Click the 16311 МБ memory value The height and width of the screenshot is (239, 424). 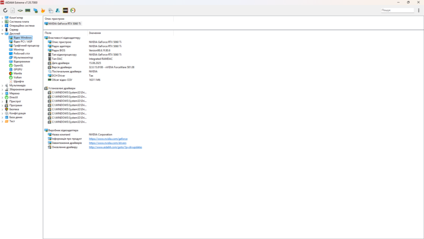point(94,80)
